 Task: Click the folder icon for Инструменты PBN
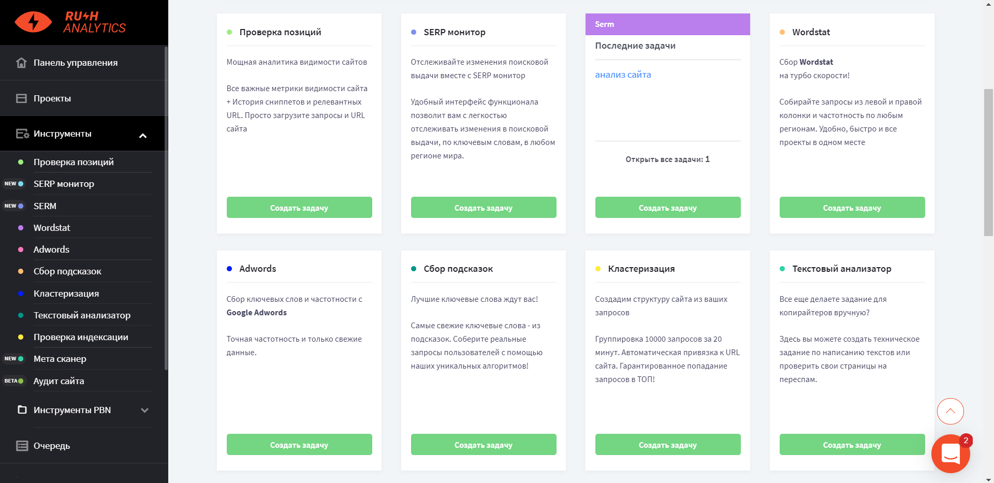point(22,410)
